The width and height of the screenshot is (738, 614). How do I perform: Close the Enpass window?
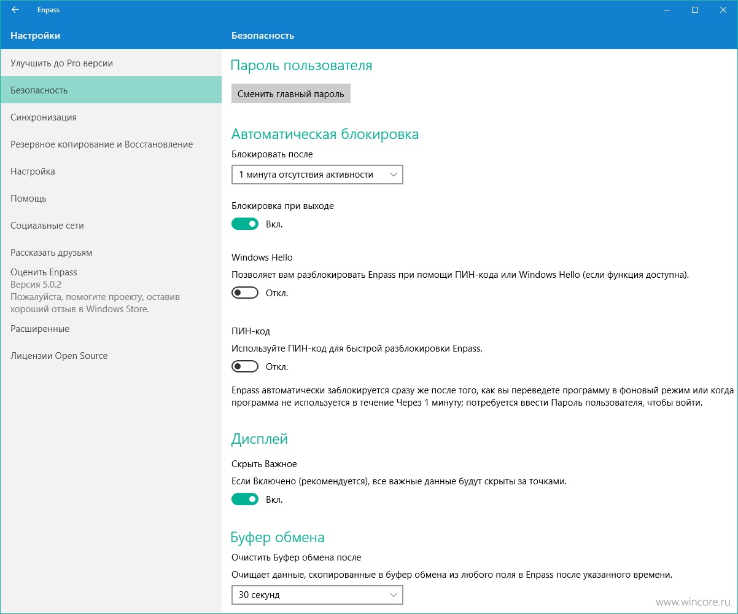coord(723,10)
